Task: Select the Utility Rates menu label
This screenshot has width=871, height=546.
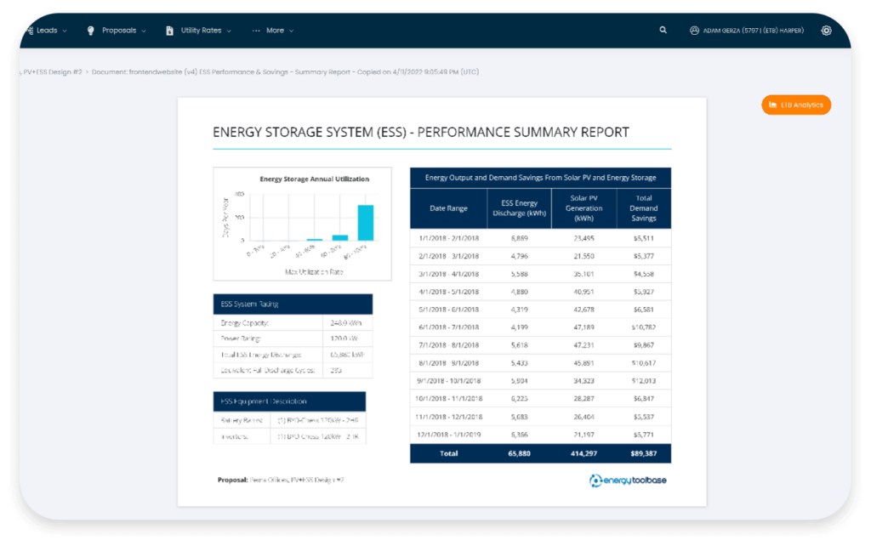Action: 201,31
